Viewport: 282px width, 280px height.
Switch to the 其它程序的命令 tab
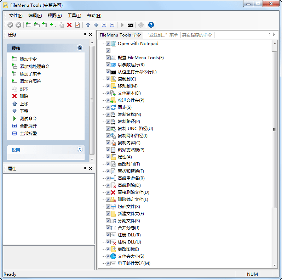(x=197, y=35)
